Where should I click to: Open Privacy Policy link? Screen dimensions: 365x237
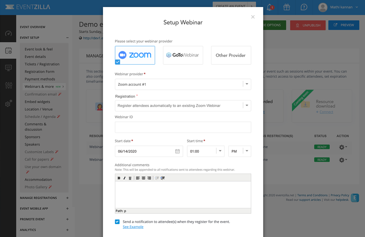340,195
